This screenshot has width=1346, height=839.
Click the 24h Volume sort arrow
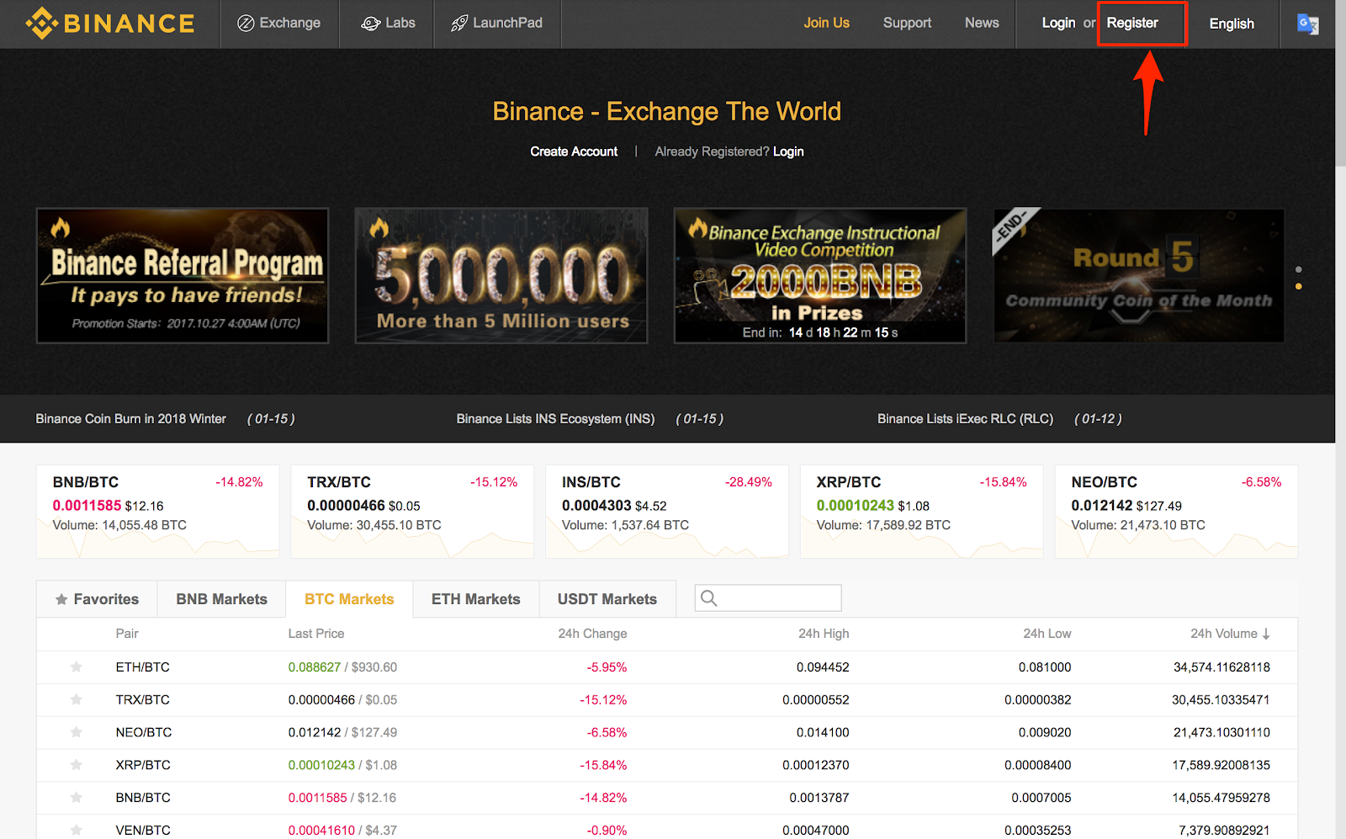(1266, 634)
